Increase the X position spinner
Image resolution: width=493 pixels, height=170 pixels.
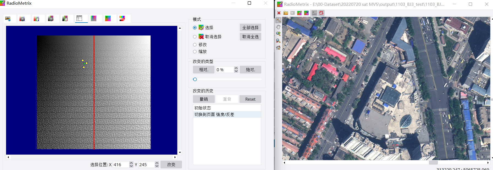[131, 163]
